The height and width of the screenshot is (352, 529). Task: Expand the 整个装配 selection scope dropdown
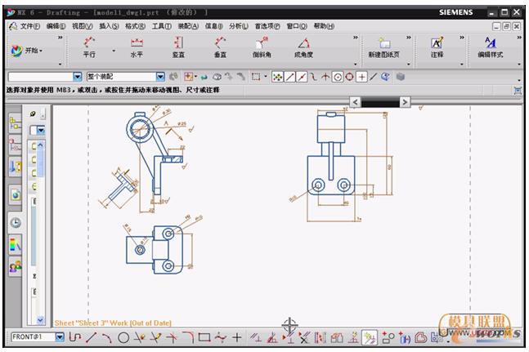(160, 77)
